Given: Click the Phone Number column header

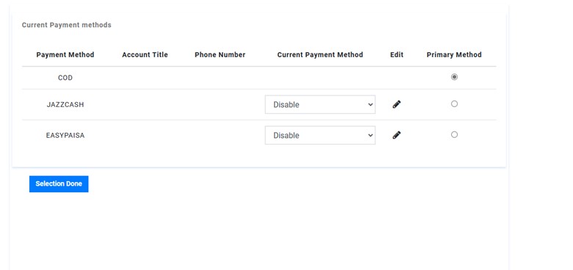Looking at the screenshot, I should point(220,55).
